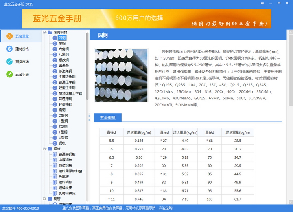Select 钢轨 in the tree

62,143
